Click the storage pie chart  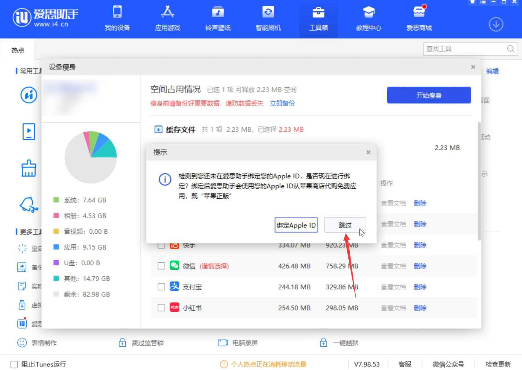pos(91,157)
